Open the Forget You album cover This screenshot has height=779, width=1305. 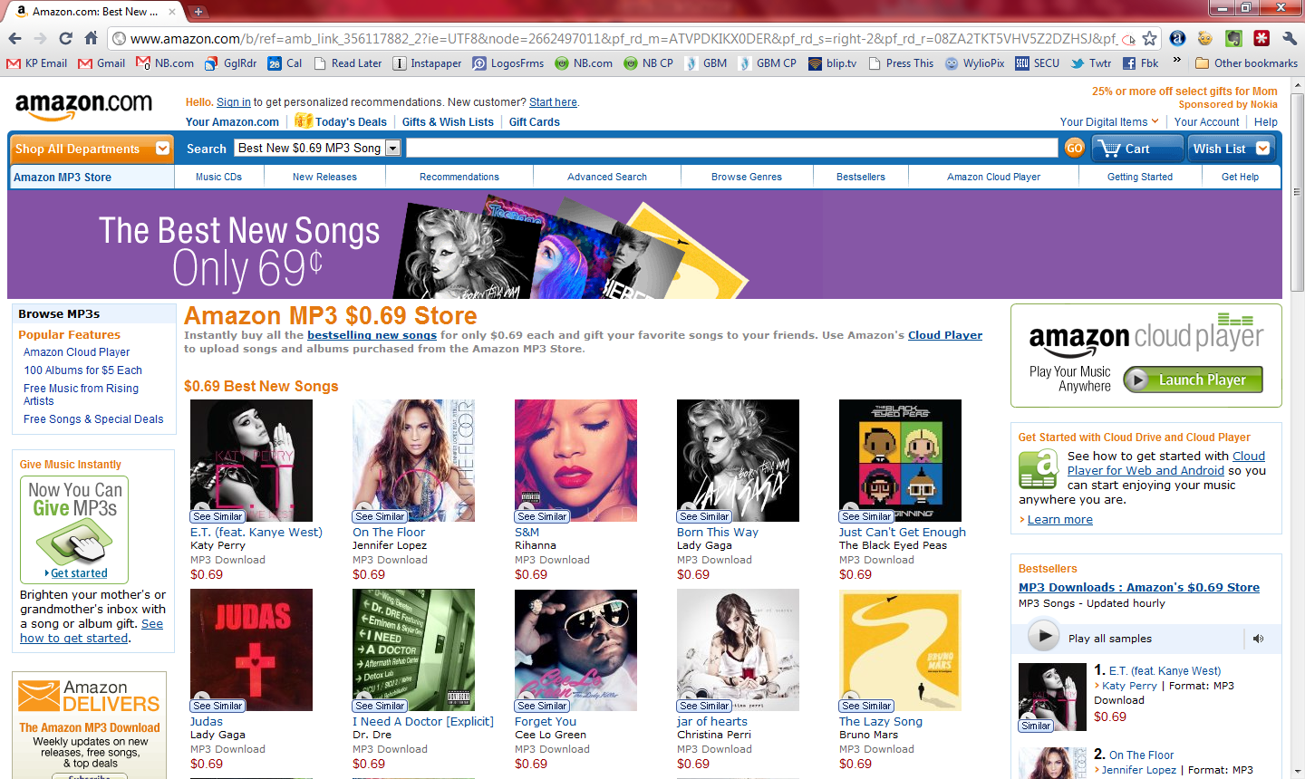[575, 650]
